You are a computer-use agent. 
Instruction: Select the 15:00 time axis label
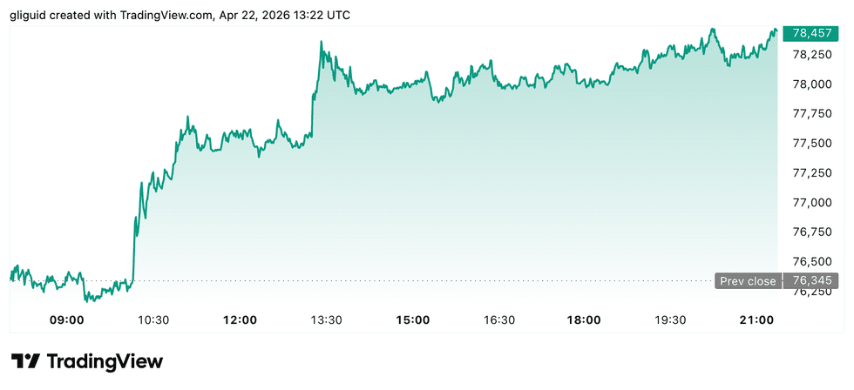(412, 319)
